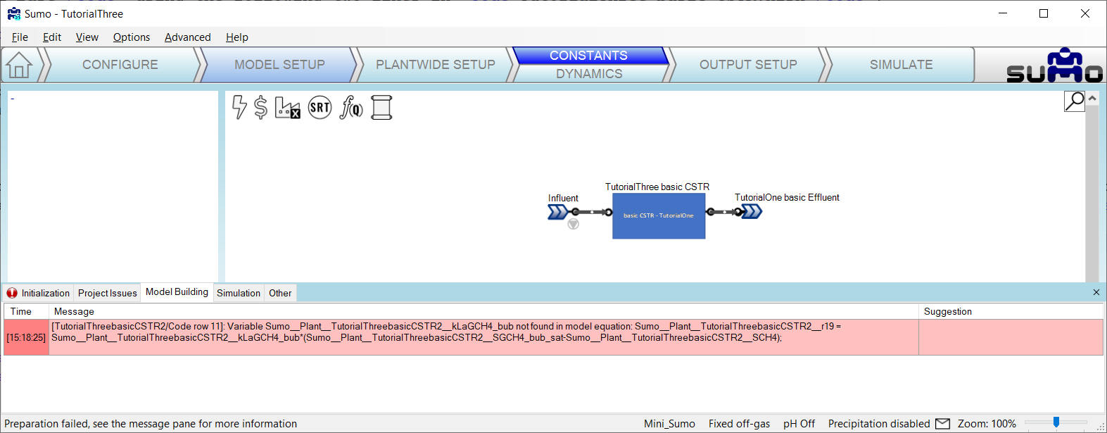Image resolution: width=1107 pixels, height=433 pixels.
Task: Adjust the zoom slider handle
Action: (1056, 422)
